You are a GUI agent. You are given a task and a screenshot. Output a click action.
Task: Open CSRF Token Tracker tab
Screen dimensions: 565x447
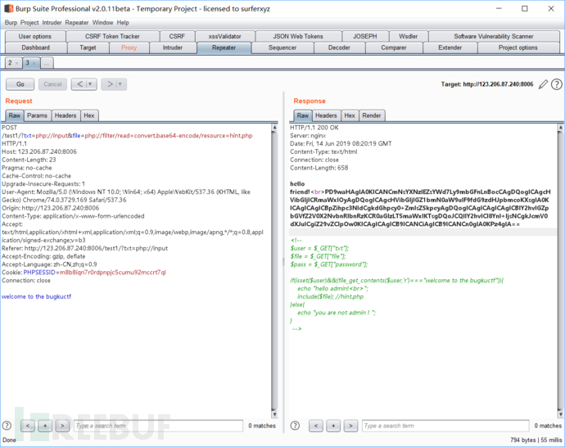click(112, 36)
